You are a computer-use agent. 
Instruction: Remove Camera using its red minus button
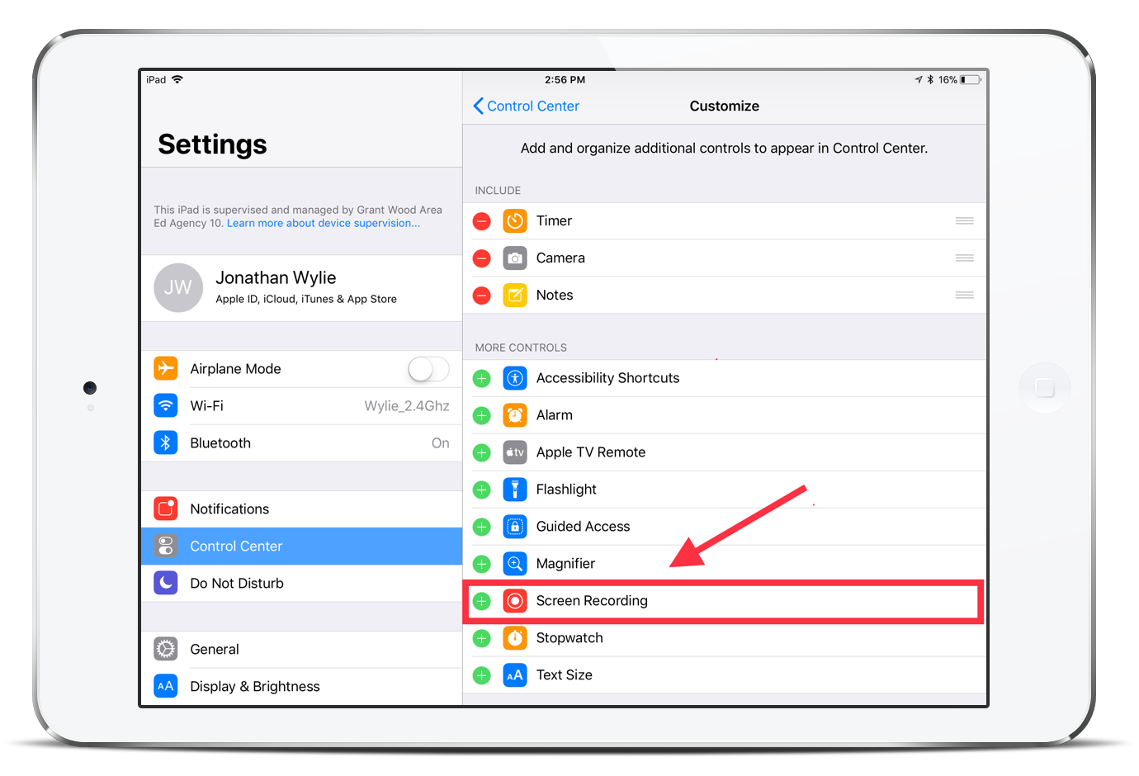click(482, 258)
